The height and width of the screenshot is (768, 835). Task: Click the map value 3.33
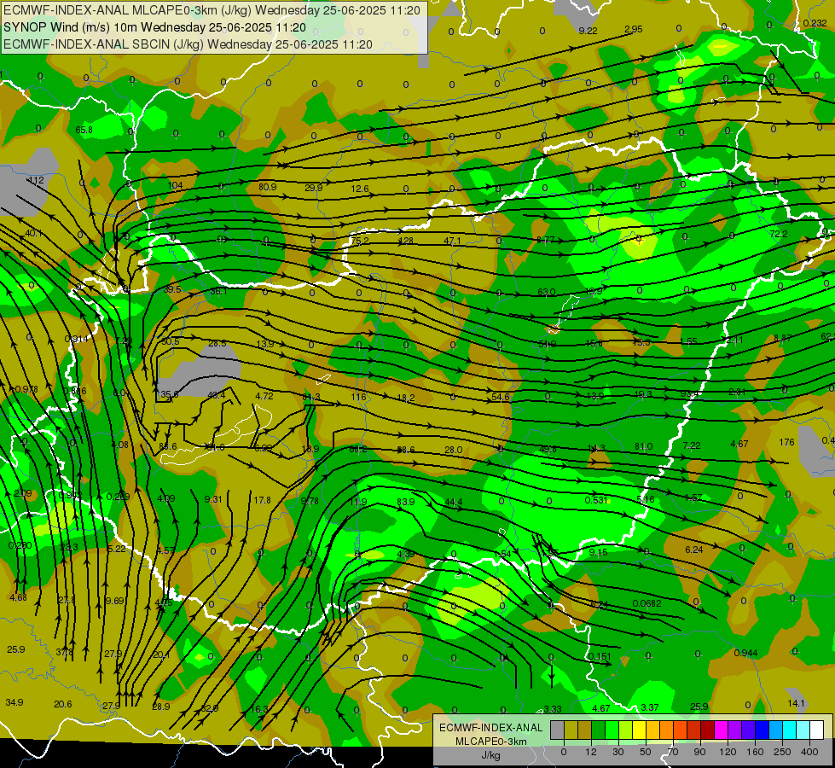click(552, 709)
